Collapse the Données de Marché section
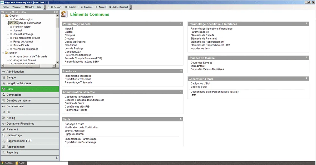This screenshot has height=165, width=316. click(x=307, y=57)
